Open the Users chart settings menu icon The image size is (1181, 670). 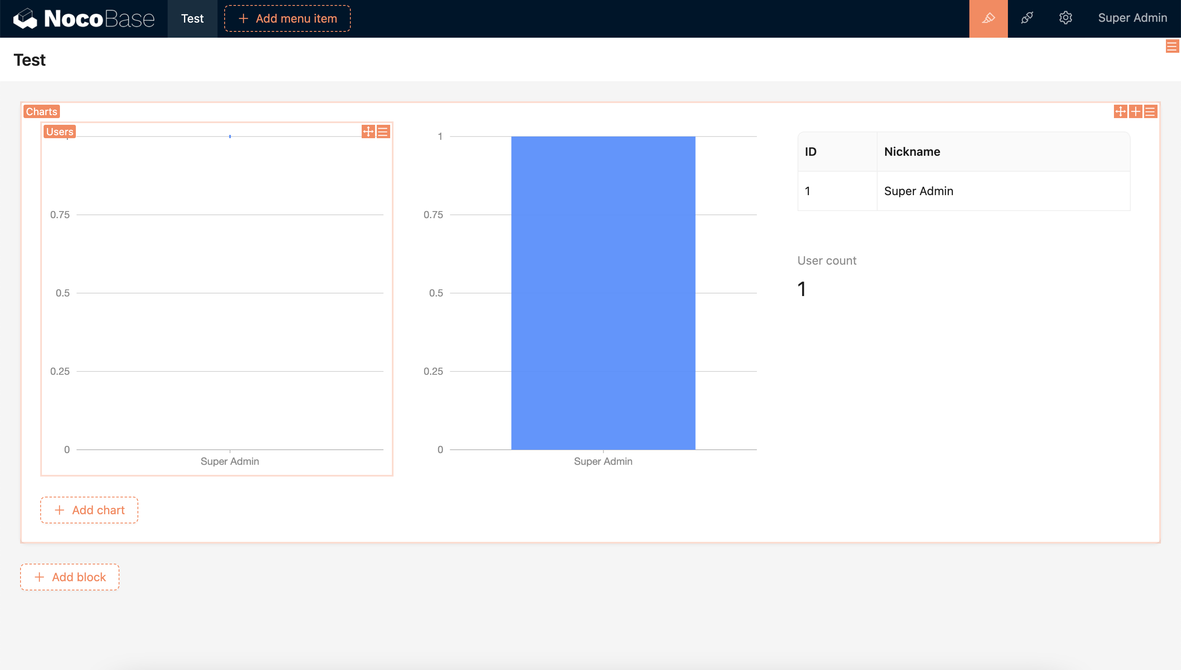click(383, 131)
